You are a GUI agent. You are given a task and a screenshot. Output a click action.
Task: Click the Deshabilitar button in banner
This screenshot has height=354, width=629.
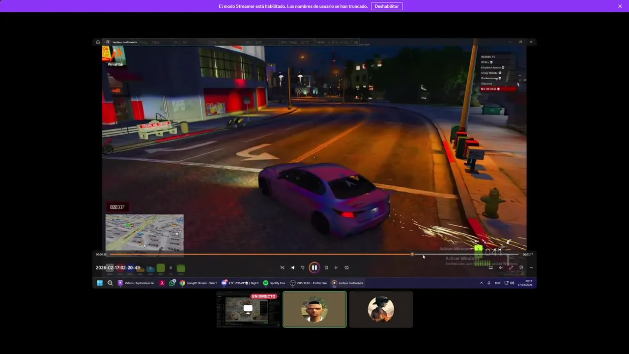coord(387,6)
